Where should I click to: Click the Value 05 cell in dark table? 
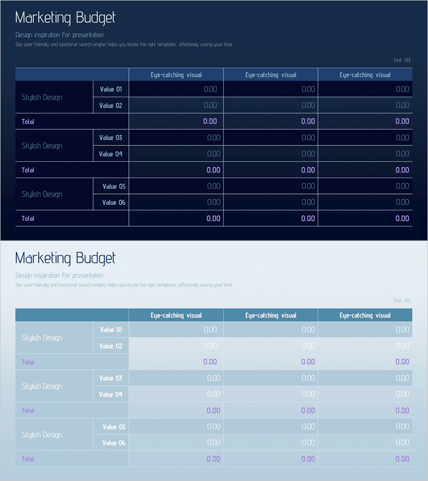tap(113, 187)
